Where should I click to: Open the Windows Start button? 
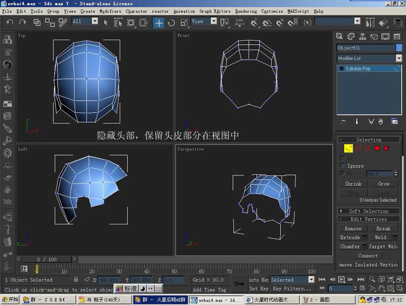coord(10,300)
